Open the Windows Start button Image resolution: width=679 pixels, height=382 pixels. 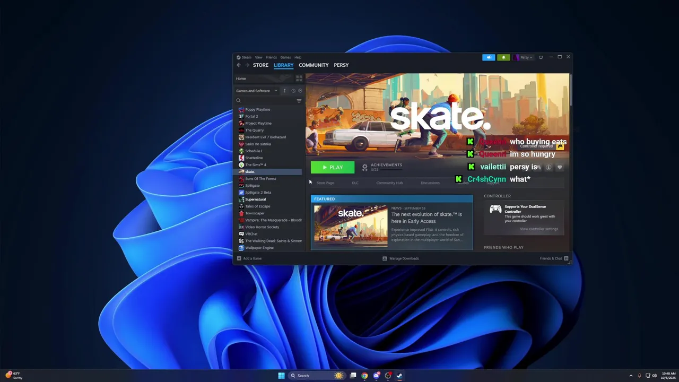[x=281, y=376]
